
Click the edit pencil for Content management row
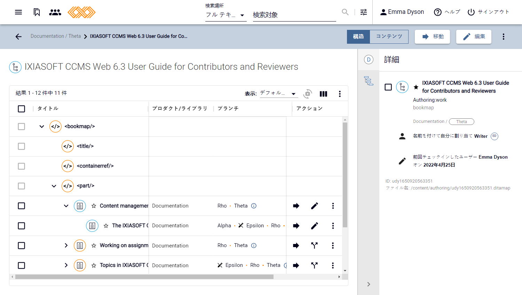coord(315,206)
